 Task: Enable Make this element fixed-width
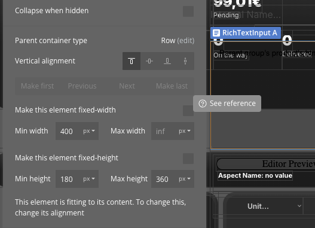pos(188,111)
